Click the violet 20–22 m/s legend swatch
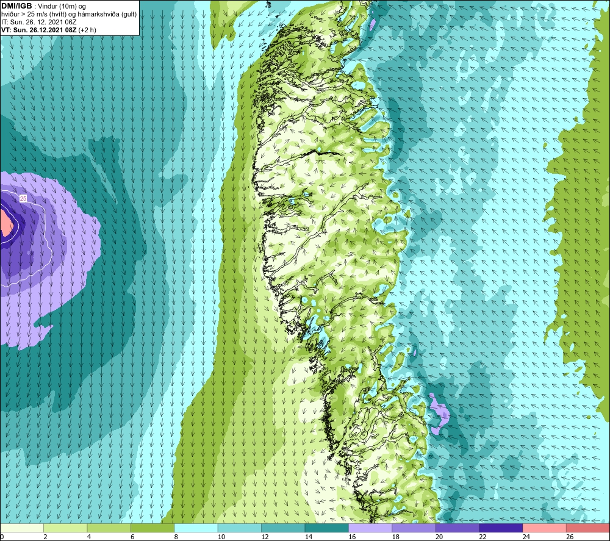610x541 pixels. [457, 528]
